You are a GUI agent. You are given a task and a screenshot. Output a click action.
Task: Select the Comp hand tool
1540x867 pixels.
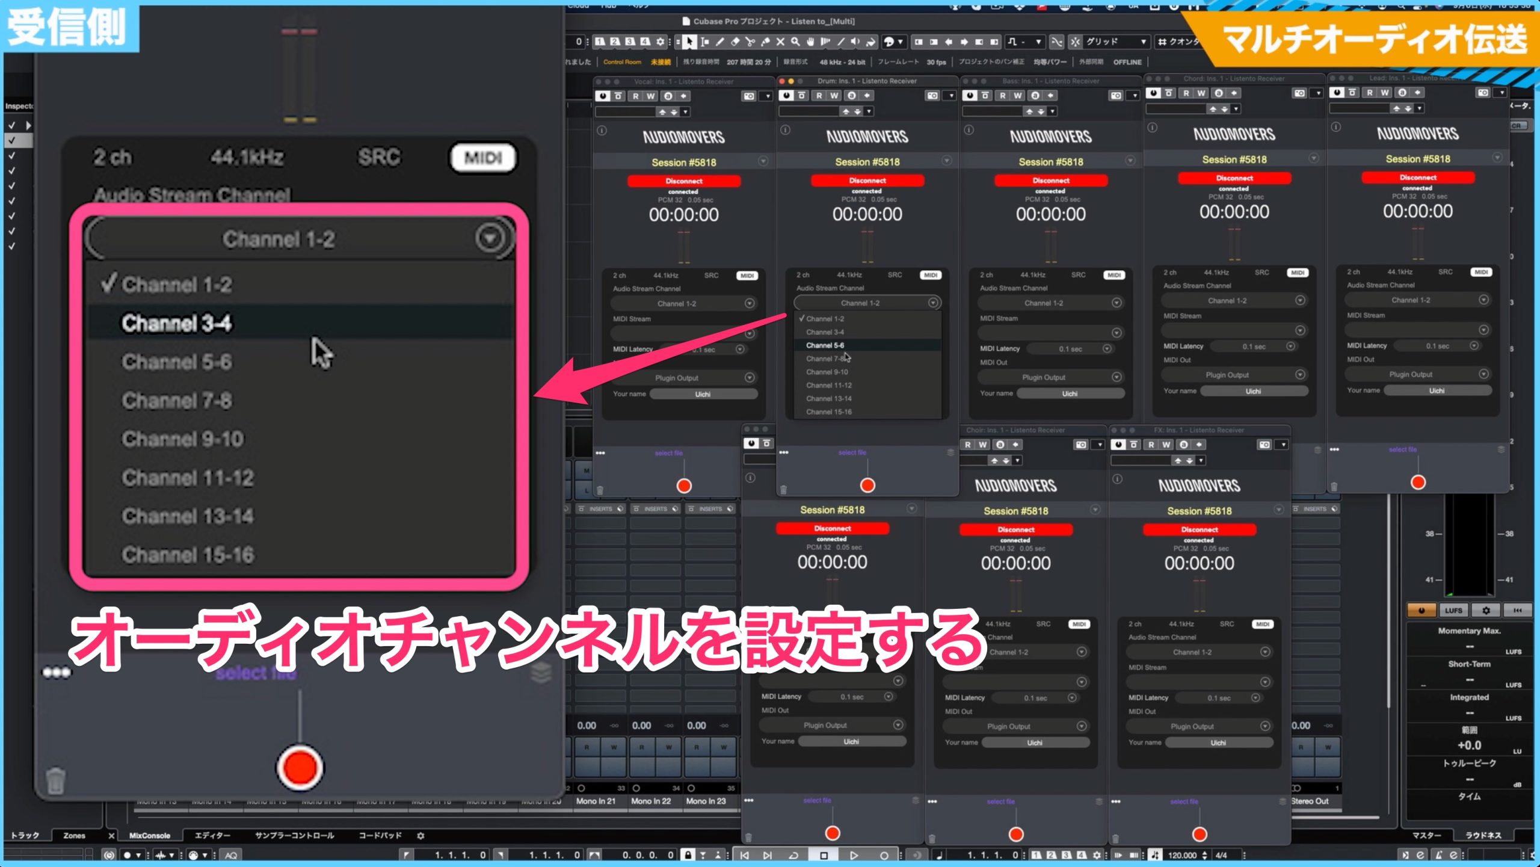point(810,42)
